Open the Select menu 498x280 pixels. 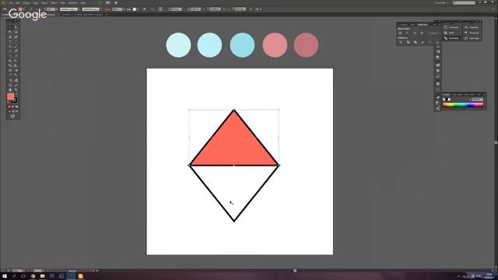click(x=44, y=3)
